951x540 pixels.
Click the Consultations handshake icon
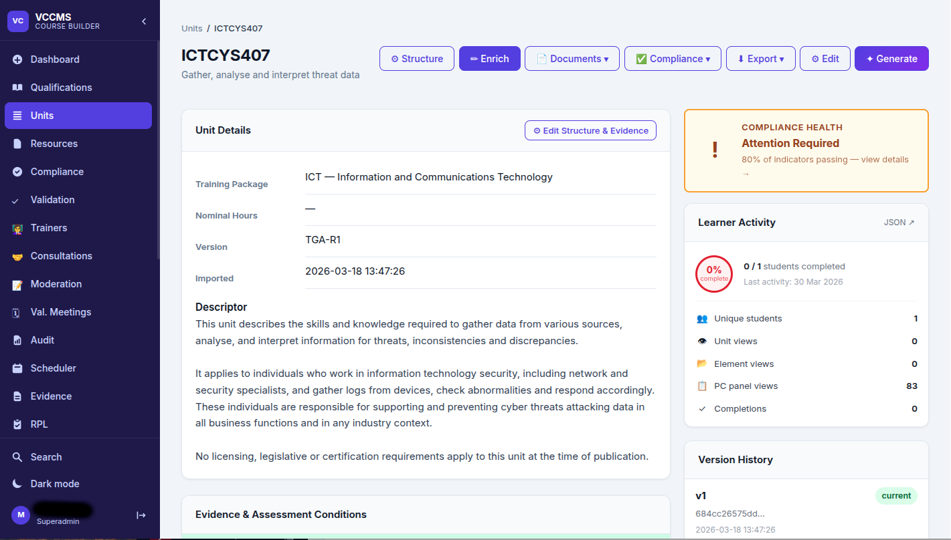pyautogui.click(x=17, y=257)
